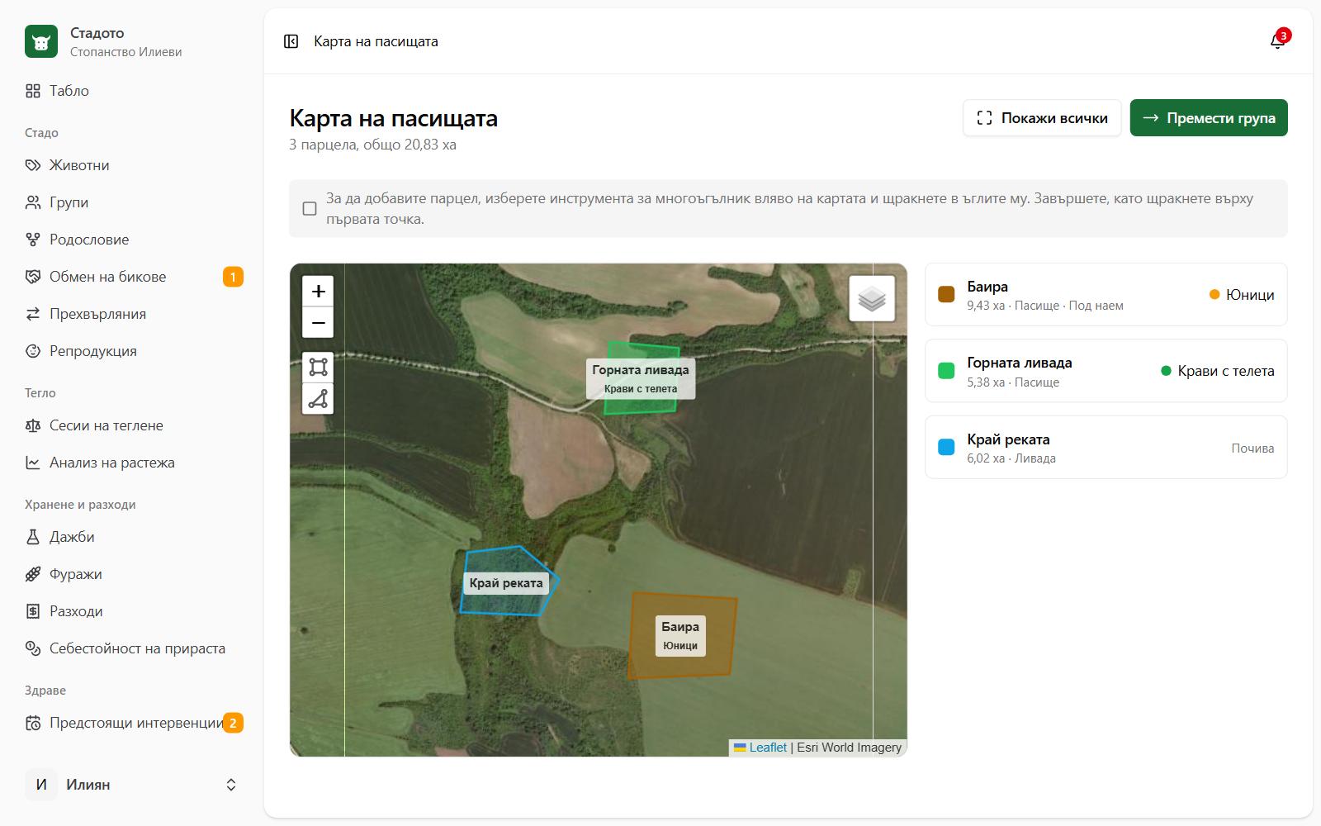Open Предстоящи интервенции page
This screenshot has height=826, width=1321.
(x=134, y=723)
